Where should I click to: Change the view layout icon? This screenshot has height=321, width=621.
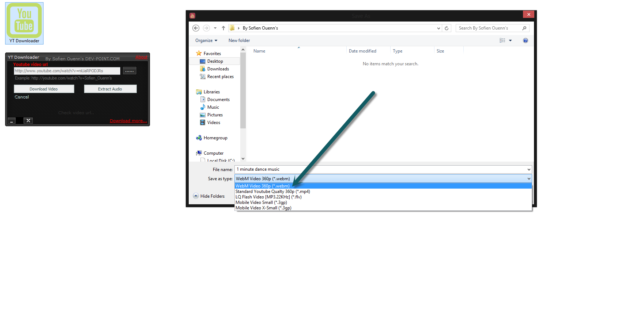pos(503,40)
